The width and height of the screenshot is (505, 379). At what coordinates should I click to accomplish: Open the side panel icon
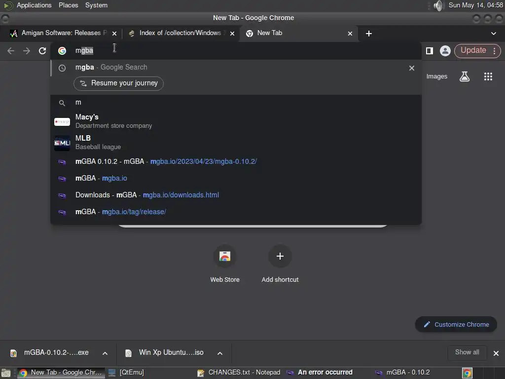click(430, 51)
